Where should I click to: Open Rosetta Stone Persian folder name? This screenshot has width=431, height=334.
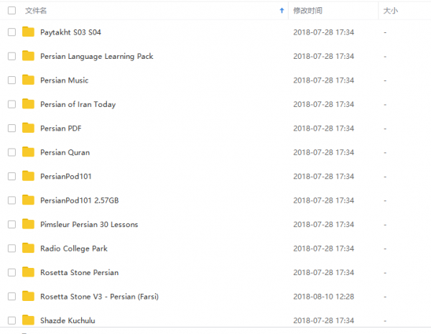tap(80, 272)
